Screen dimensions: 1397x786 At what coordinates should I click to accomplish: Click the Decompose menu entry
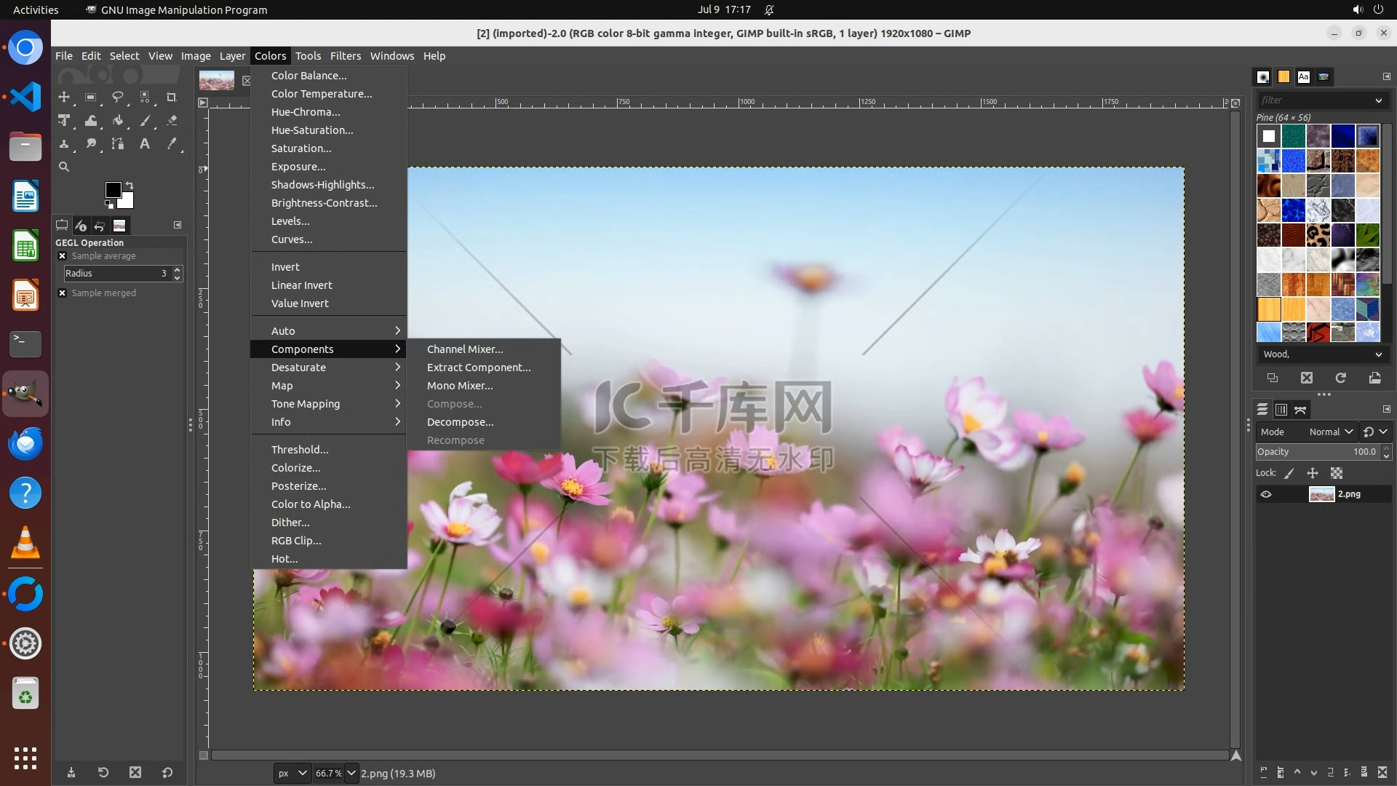tap(460, 422)
